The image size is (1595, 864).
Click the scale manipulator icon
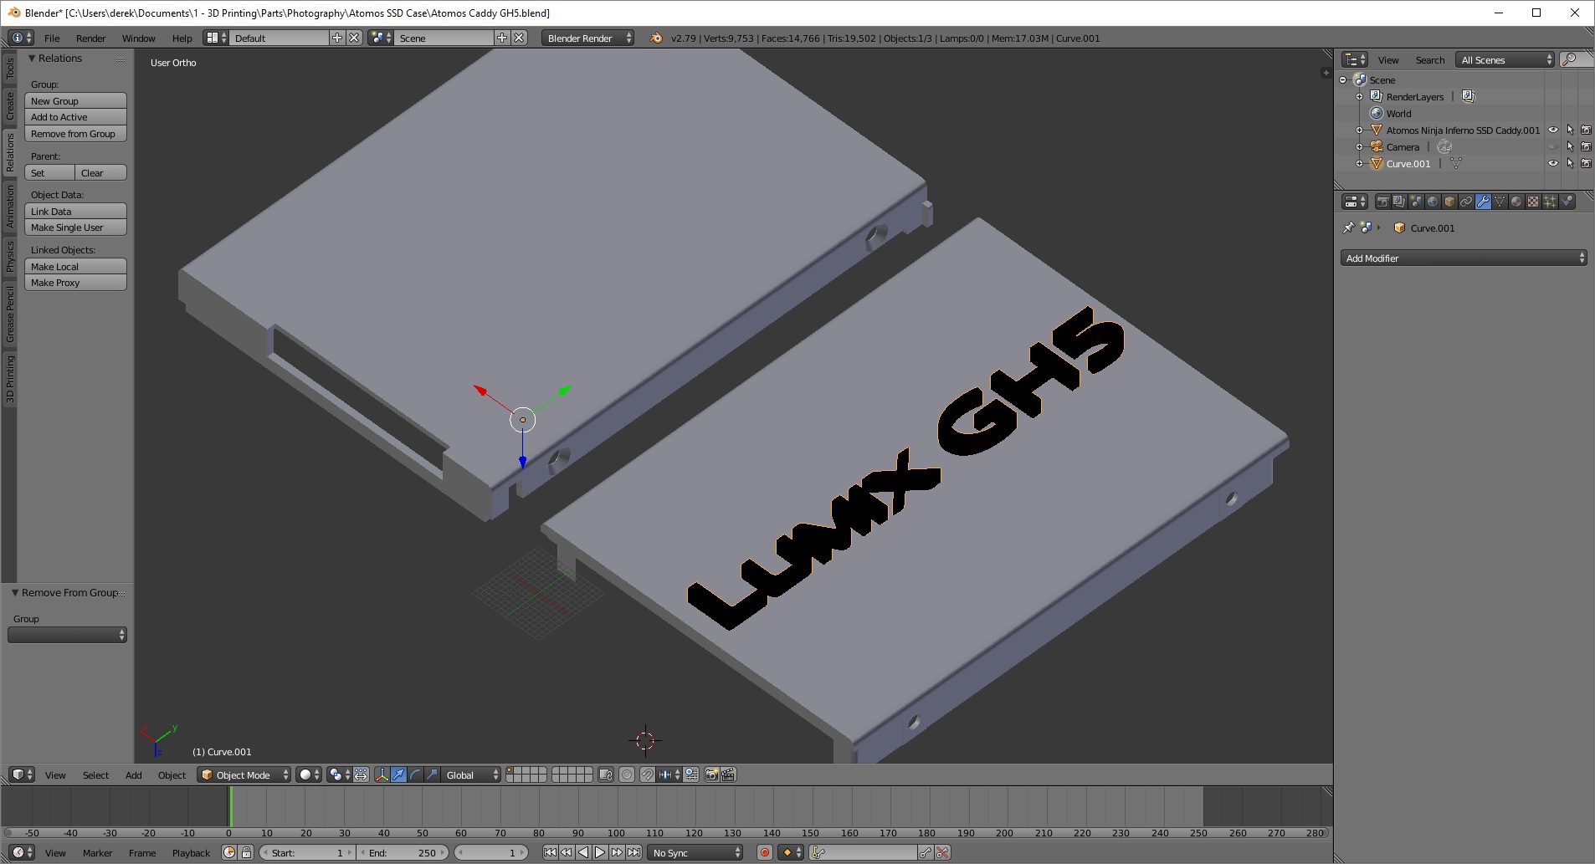point(432,775)
